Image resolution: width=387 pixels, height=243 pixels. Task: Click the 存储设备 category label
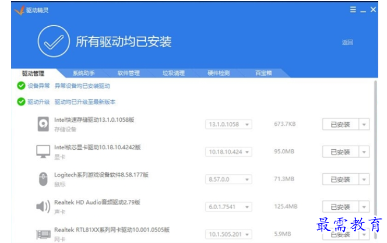click(x=65, y=129)
